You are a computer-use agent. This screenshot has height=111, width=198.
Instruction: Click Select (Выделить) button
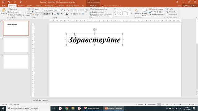(x=172, y=14)
